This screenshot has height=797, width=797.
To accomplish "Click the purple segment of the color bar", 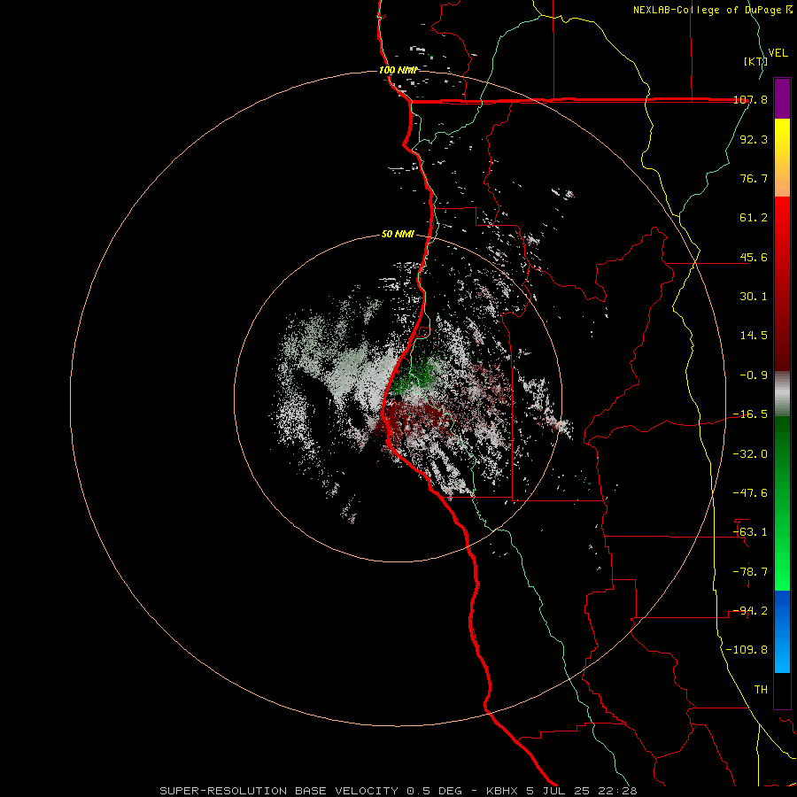I will pyautogui.click(x=782, y=98).
